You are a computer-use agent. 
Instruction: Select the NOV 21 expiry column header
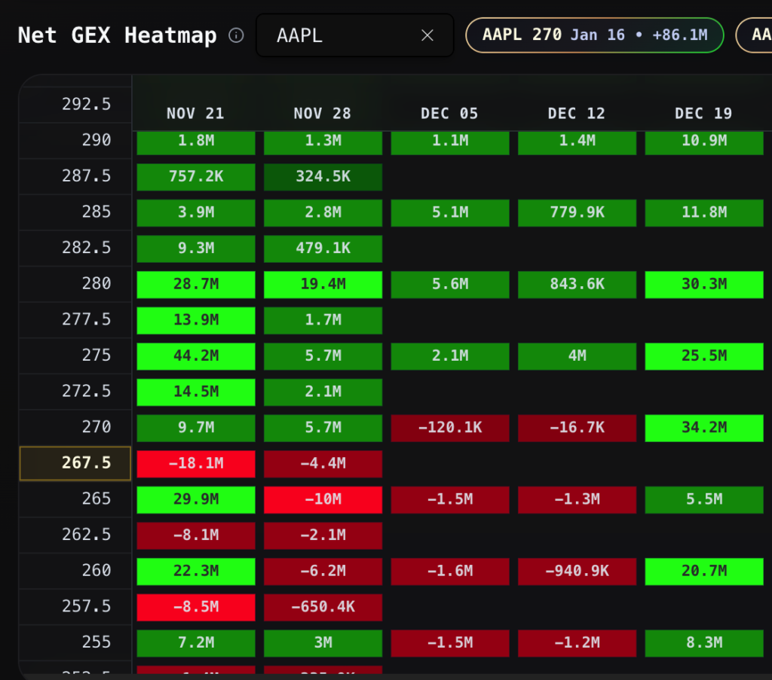coord(195,114)
